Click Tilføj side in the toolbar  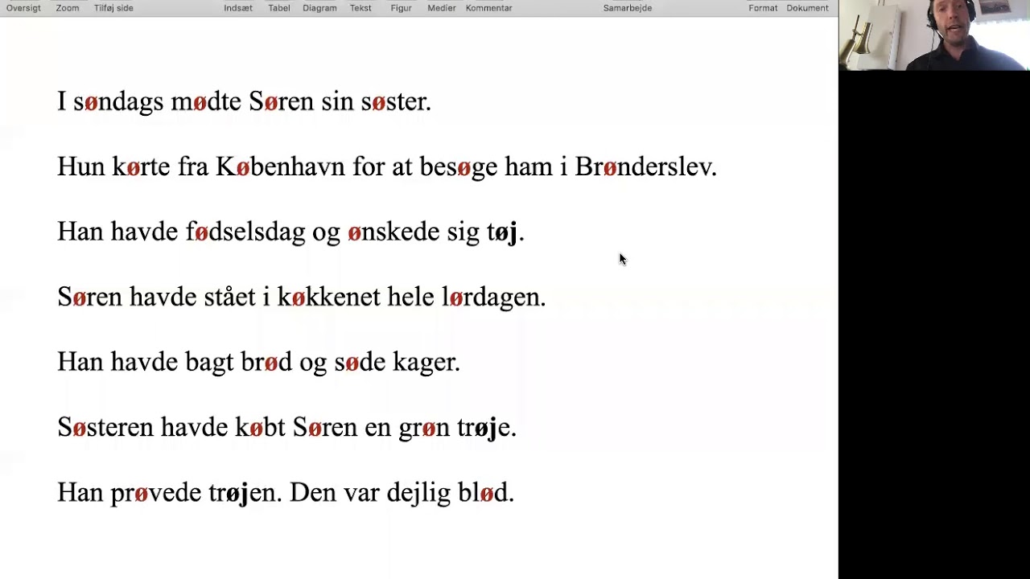point(113,8)
